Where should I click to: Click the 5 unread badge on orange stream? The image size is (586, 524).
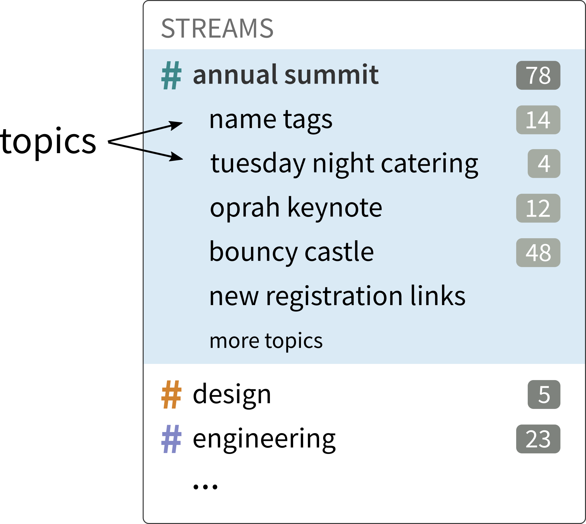544,394
